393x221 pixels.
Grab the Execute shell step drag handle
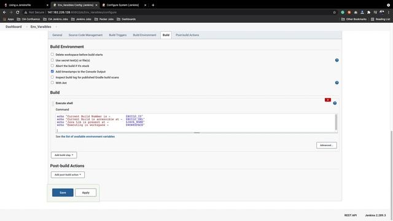coord(53,103)
